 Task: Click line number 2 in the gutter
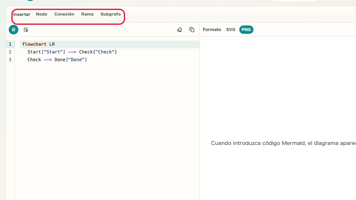tap(10, 52)
